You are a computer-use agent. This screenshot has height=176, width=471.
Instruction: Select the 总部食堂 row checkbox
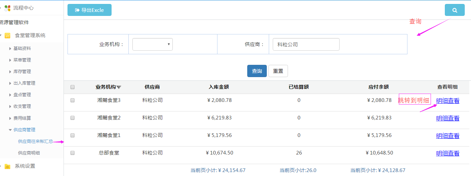(72, 153)
